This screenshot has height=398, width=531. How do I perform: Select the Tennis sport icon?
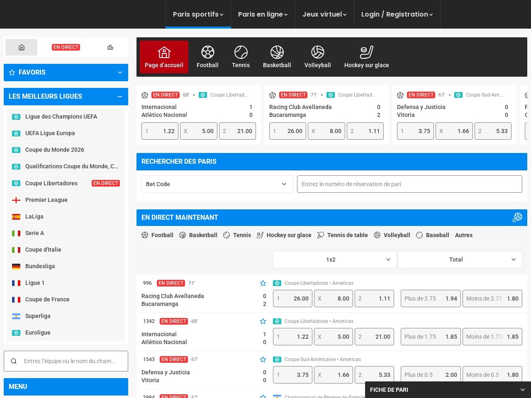pos(241,57)
